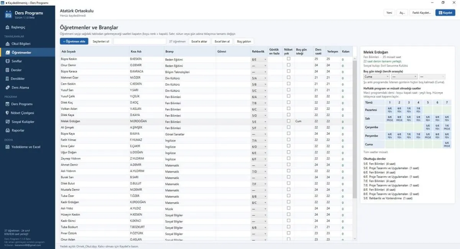Open the Dersler sidebar icon
Image resolution: width=460 pixels, height=249 pixels.
tap(8, 70)
